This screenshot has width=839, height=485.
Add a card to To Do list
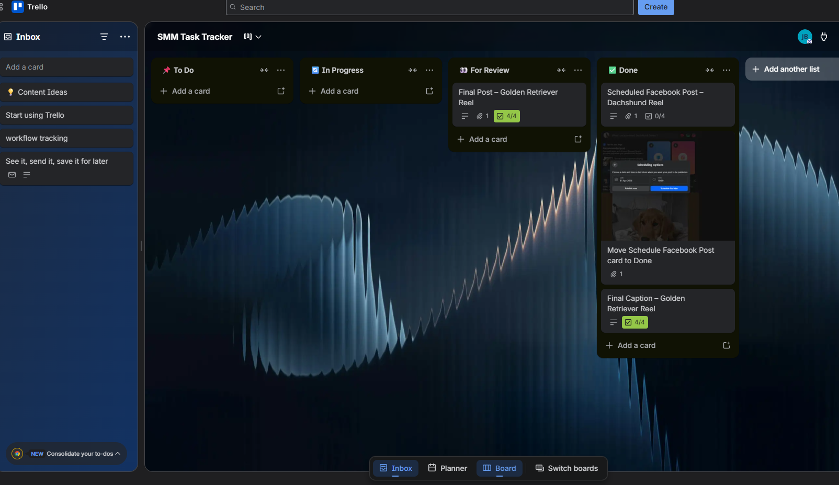pyautogui.click(x=213, y=91)
